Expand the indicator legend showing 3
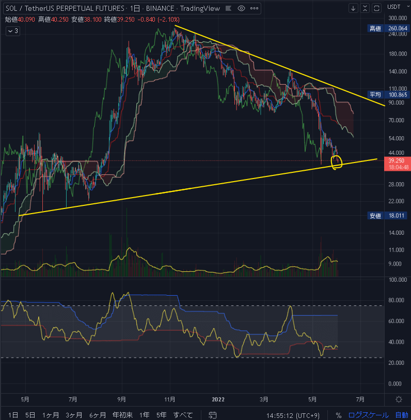 pyautogui.click(x=13, y=31)
